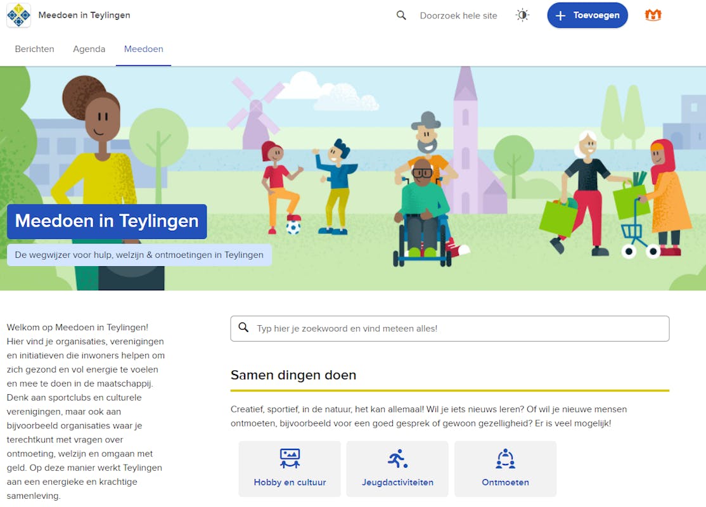Click the Ontmoeten people circle icon
This screenshot has width=706, height=507.
[x=505, y=458]
